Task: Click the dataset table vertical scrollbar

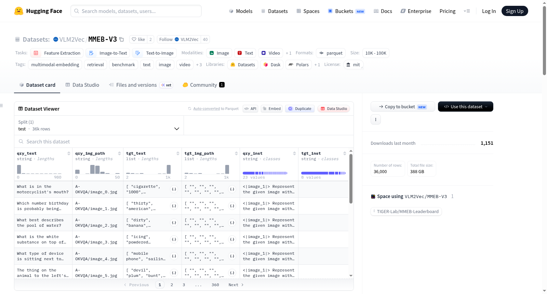Action: pyautogui.click(x=351, y=179)
